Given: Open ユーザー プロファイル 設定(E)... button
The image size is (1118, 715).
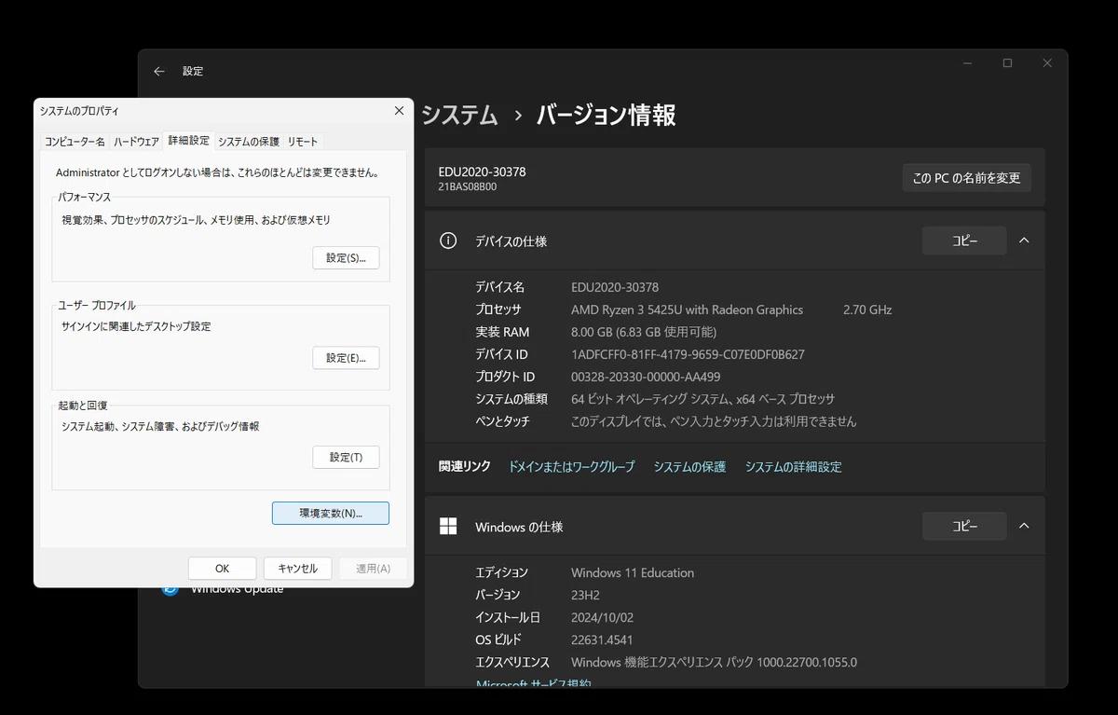Looking at the screenshot, I should pyautogui.click(x=346, y=358).
